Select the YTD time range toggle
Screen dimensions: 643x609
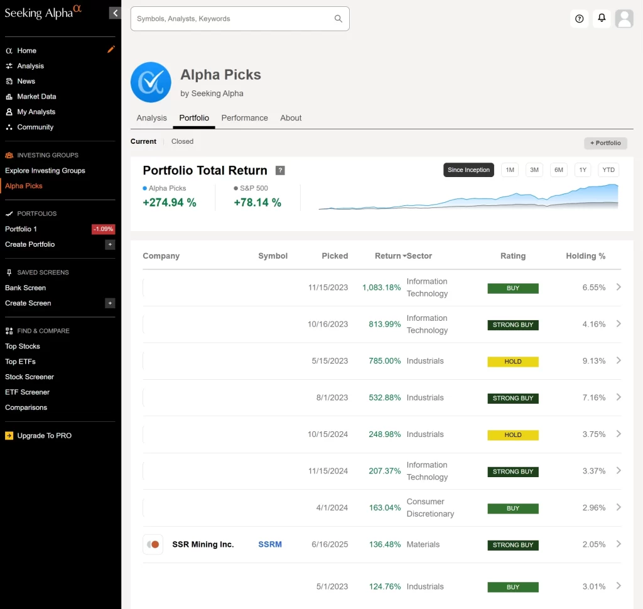608,170
